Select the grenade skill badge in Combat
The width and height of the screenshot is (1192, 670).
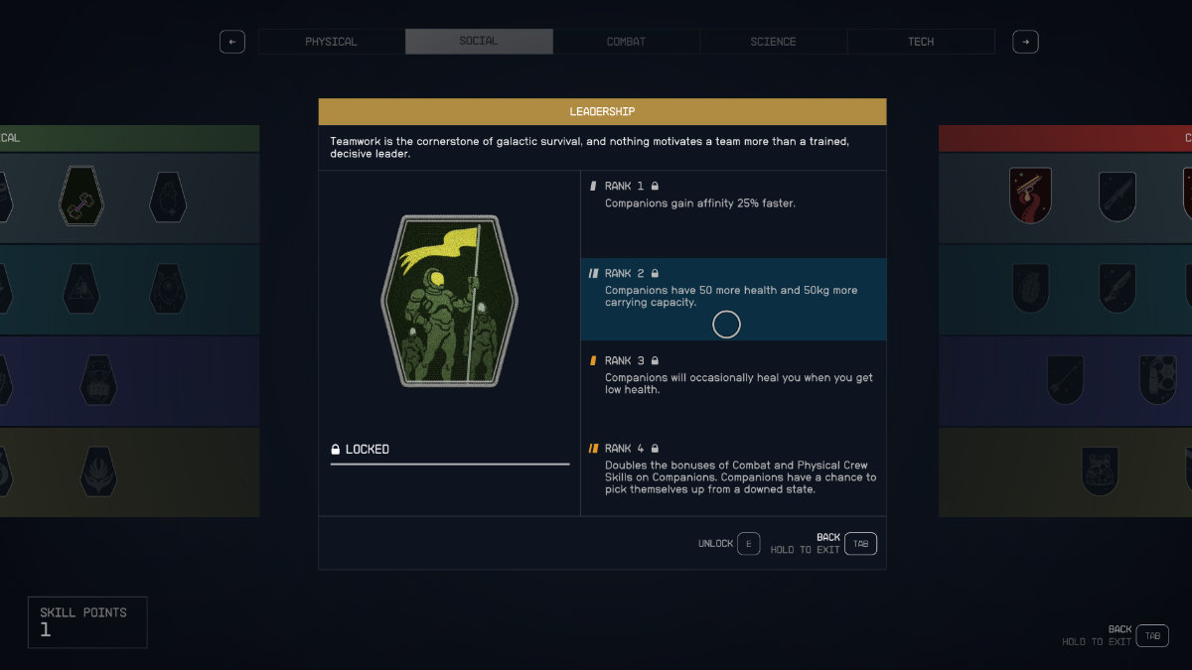1030,288
